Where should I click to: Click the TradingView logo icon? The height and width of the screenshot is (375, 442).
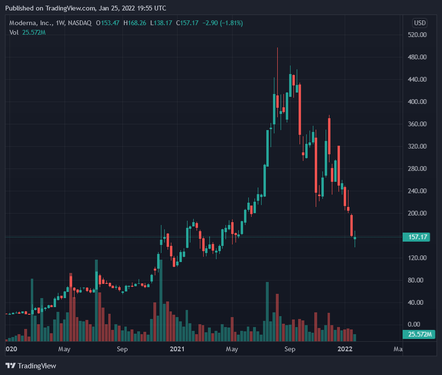[x=10, y=366]
